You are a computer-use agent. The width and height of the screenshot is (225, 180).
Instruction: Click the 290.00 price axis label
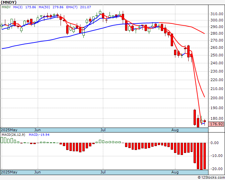coord(217,27)
